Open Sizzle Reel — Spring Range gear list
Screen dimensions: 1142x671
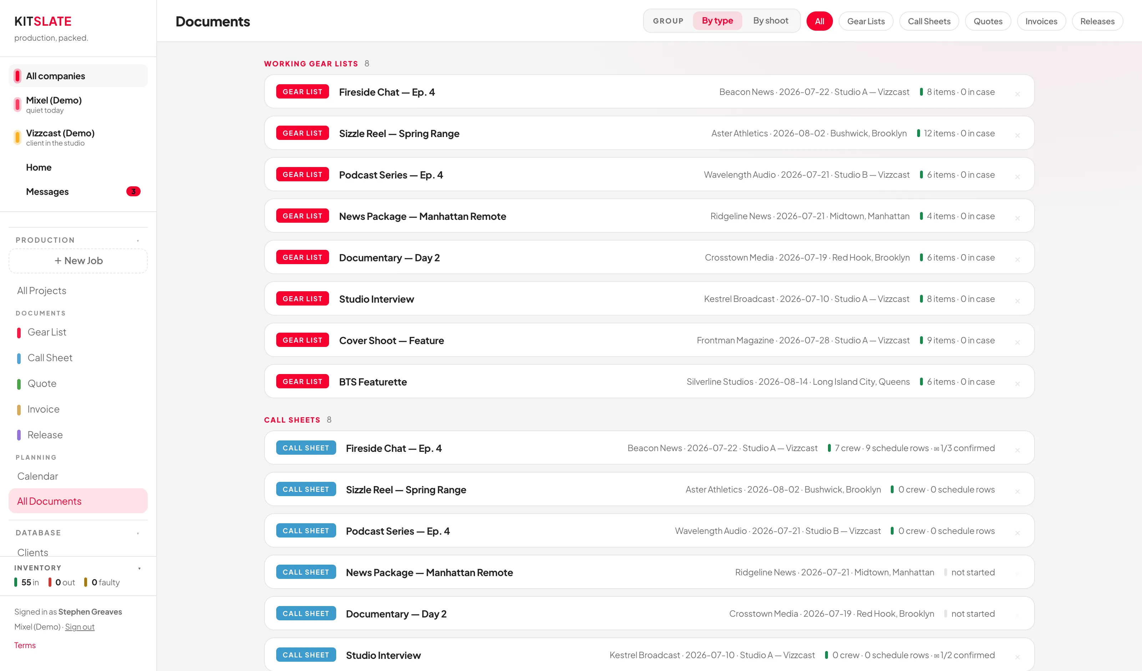pos(649,133)
